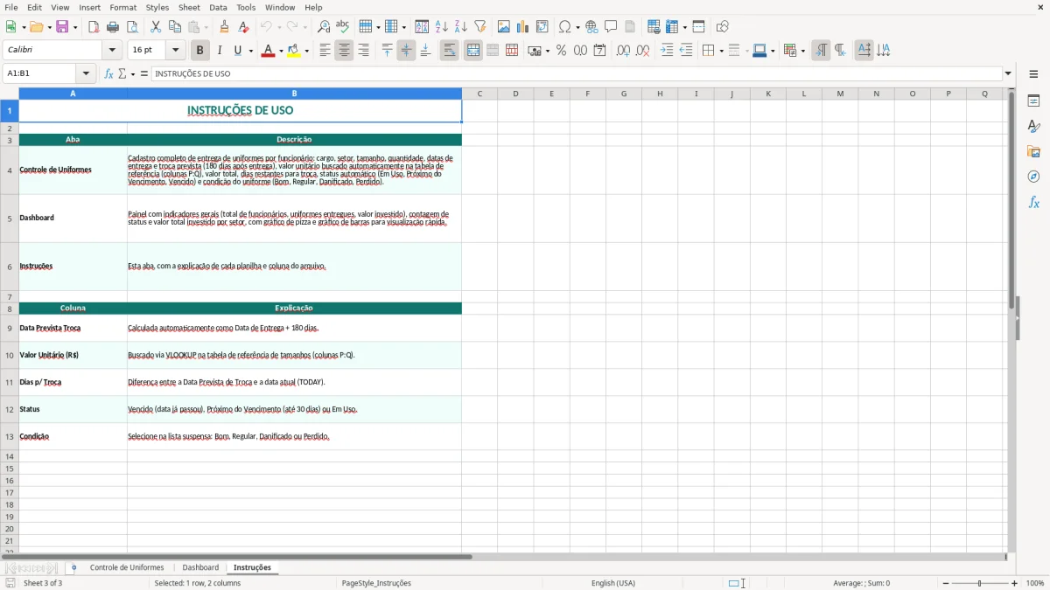Click Add Decimal Place icon
Viewport: 1050px width, 590px height.
pyautogui.click(x=623, y=51)
